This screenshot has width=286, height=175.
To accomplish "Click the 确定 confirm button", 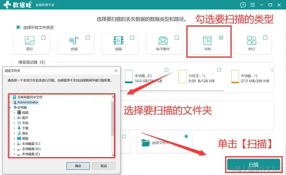I will [78, 166].
